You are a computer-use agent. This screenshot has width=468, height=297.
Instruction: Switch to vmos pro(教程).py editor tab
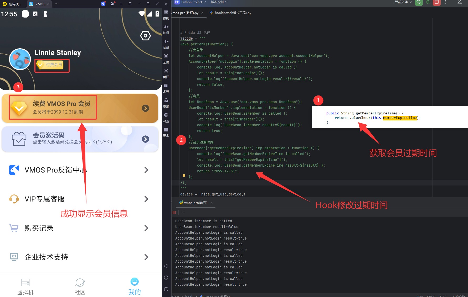(185, 13)
